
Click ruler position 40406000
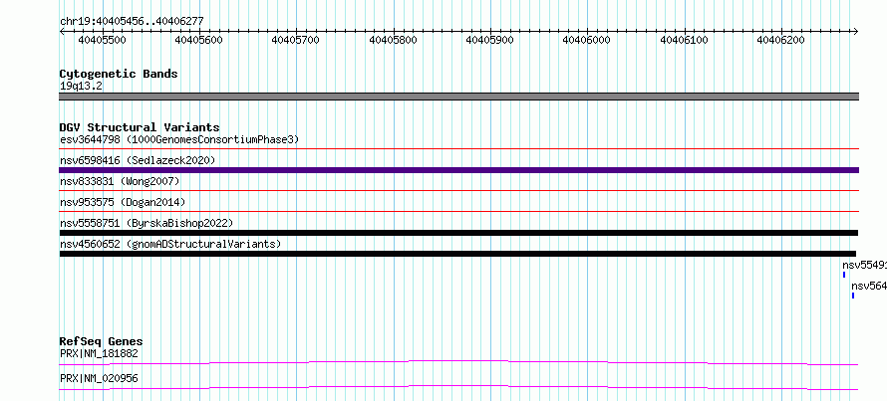point(587,40)
